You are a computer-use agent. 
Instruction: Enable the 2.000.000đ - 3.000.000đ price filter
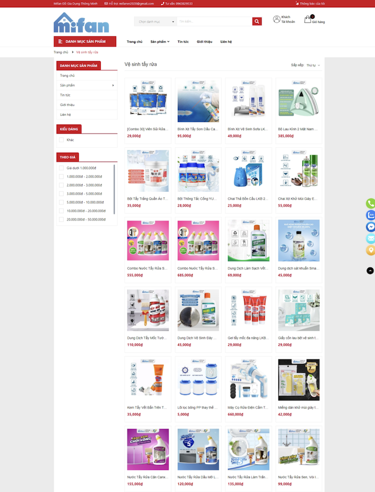pyautogui.click(x=62, y=185)
